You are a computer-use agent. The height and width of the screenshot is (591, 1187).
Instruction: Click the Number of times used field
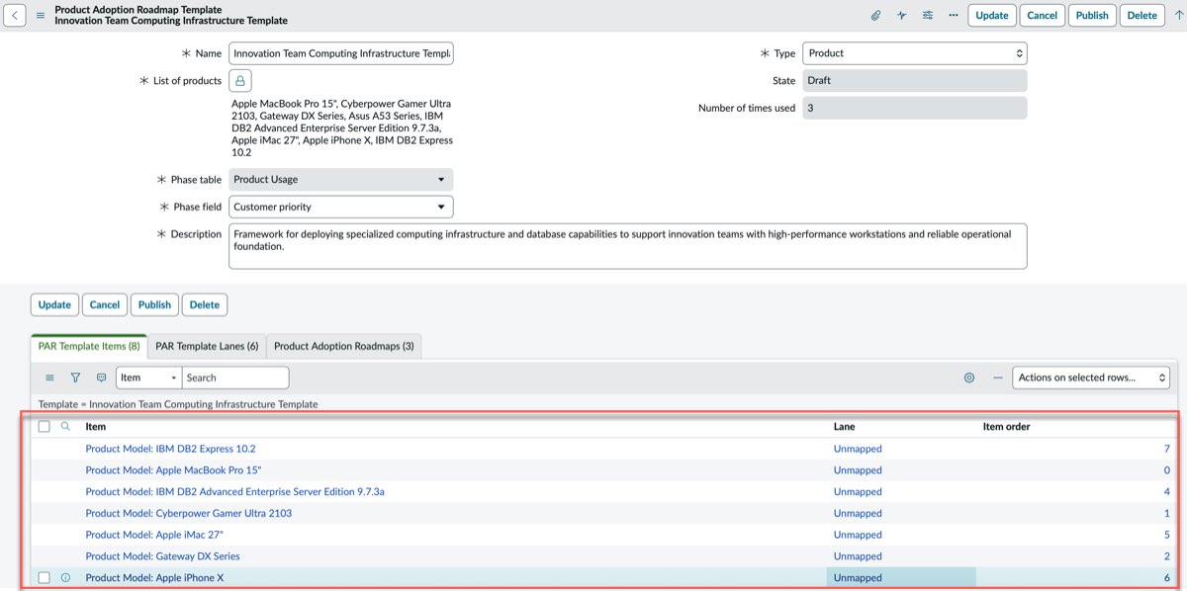pos(915,108)
